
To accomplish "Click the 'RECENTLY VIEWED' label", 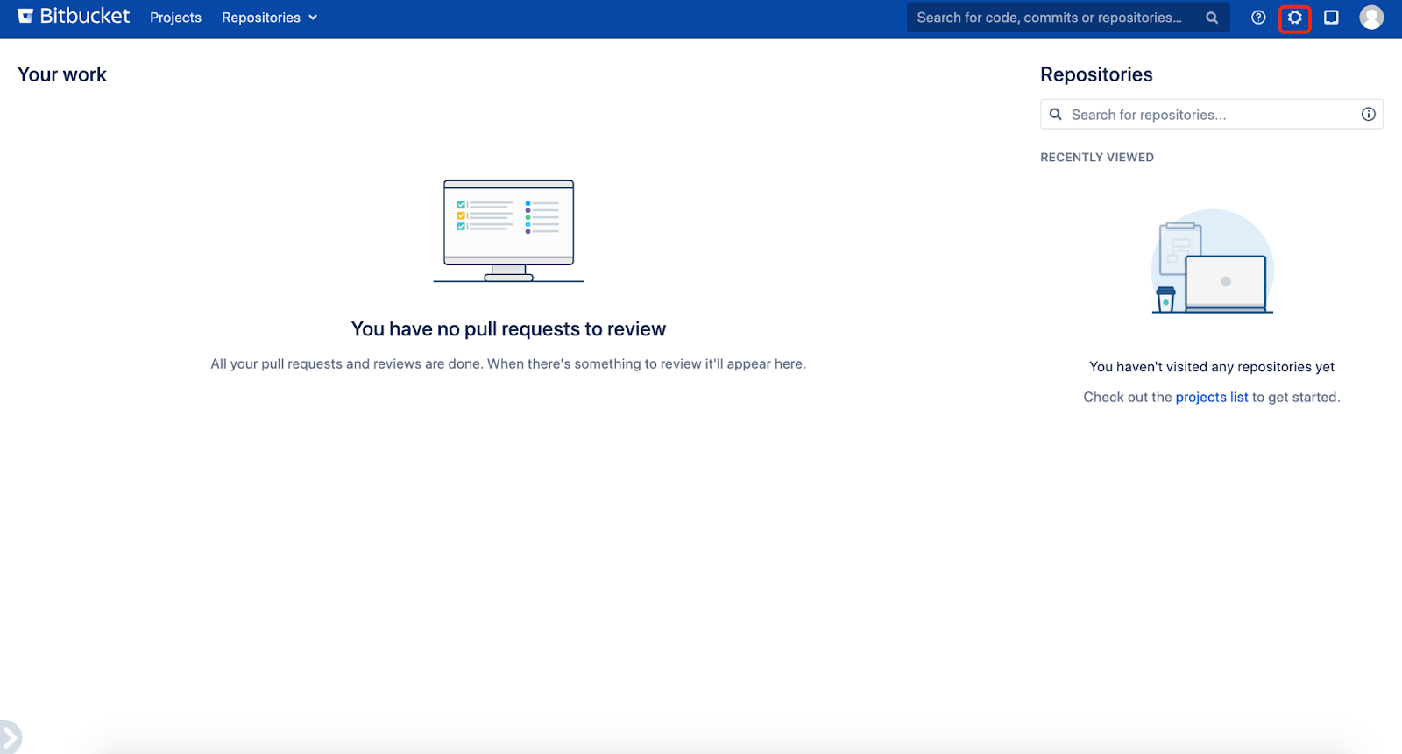I will (1097, 158).
